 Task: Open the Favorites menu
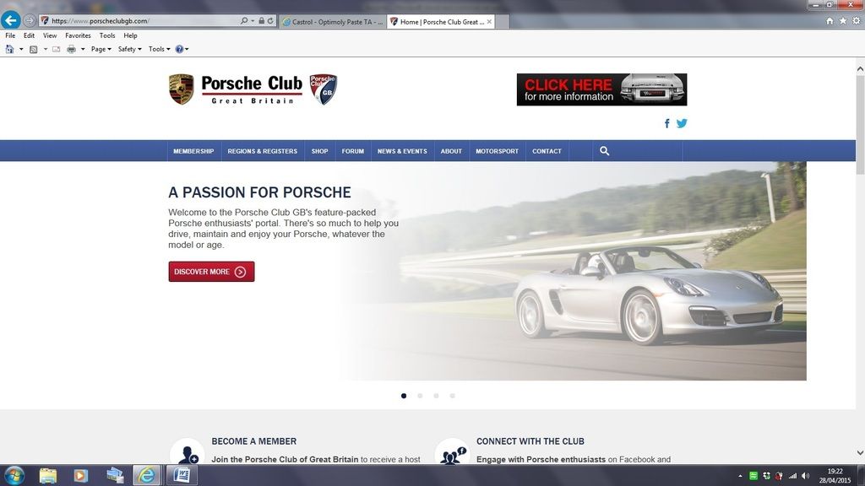(x=78, y=35)
